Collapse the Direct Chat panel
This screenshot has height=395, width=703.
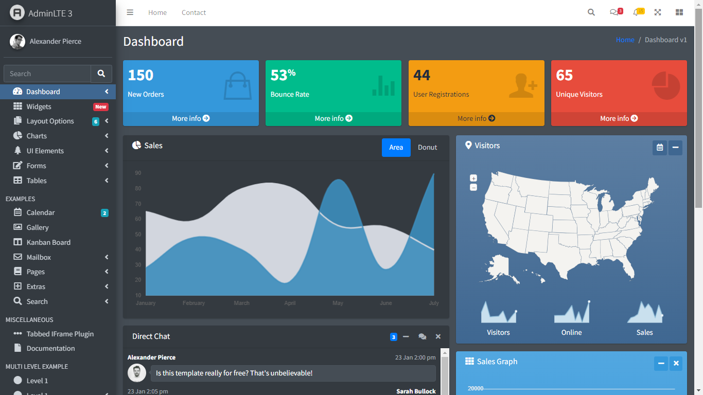[x=406, y=336]
